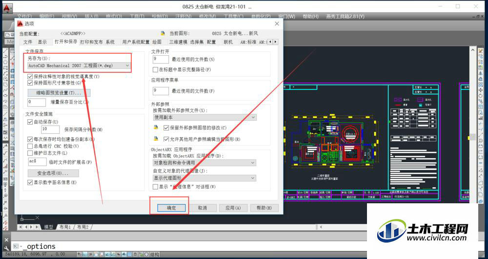Toggle Polar tracking in status bar
The width and height of the screenshot is (488, 259).
pyautogui.click(x=96, y=255)
